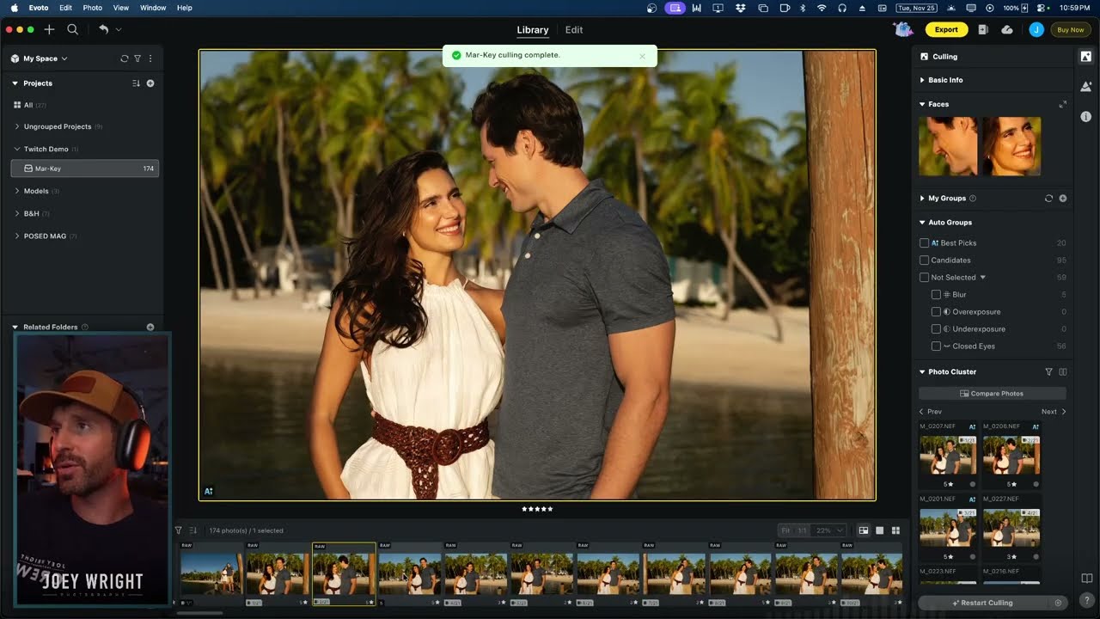The height and width of the screenshot is (619, 1100).
Task: Switch to the grid view icon
Action: (x=895, y=530)
